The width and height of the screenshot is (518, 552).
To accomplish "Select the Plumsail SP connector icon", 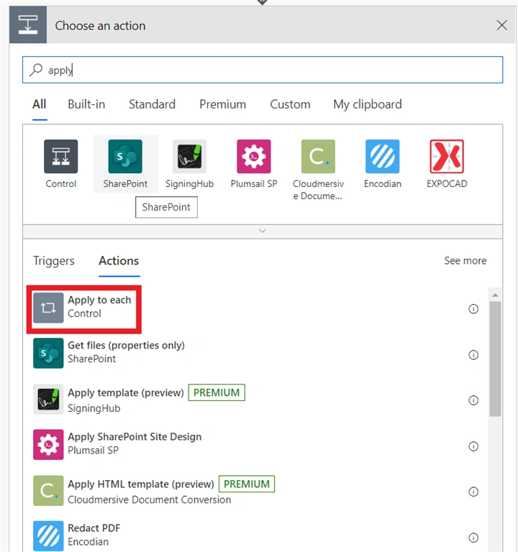I will (x=254, y=156).
